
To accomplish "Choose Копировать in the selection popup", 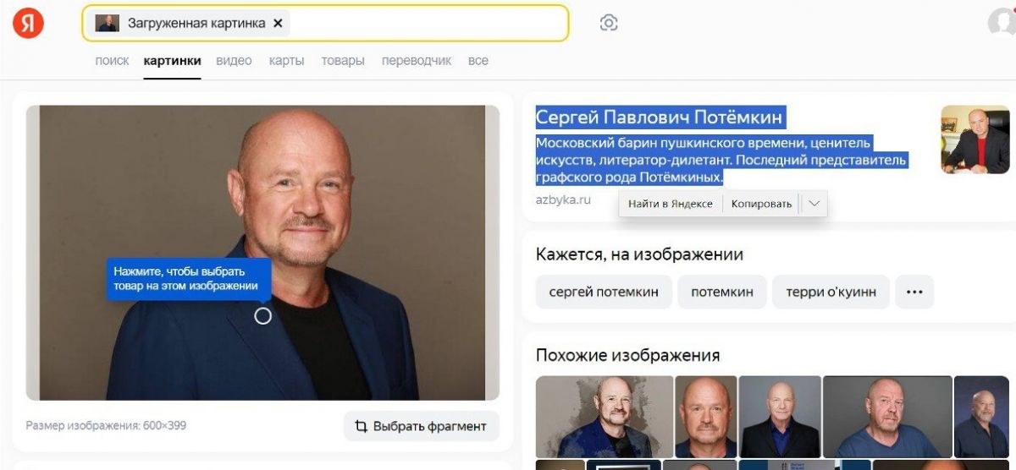I will [x=761, y=204].
